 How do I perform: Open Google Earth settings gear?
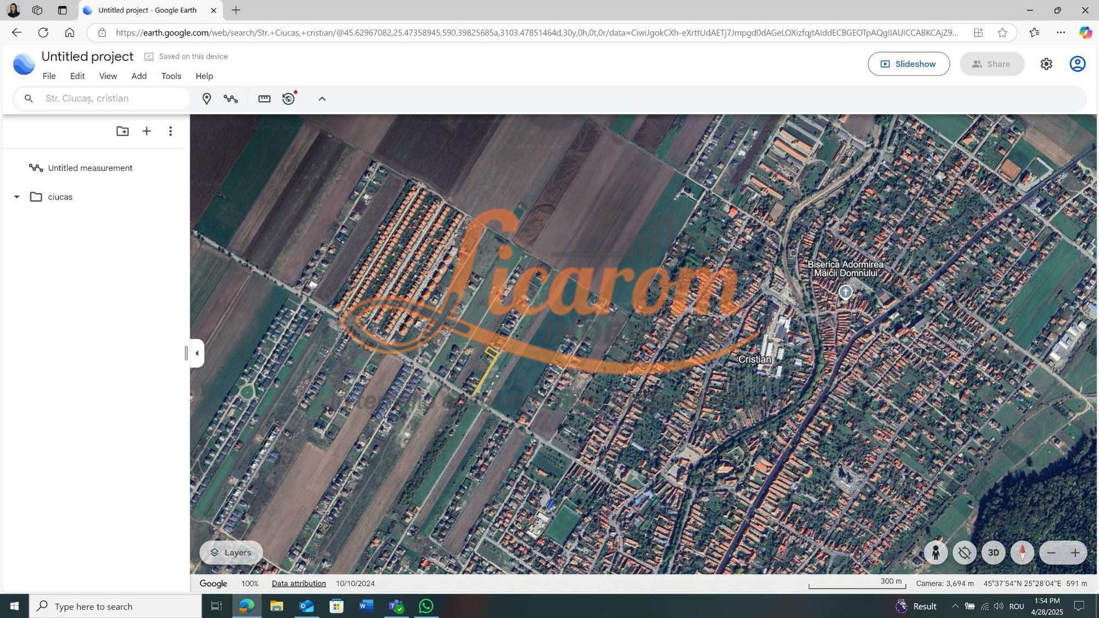1046,64
